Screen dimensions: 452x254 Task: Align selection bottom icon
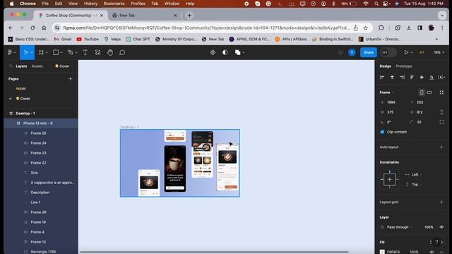pos(432,77)
